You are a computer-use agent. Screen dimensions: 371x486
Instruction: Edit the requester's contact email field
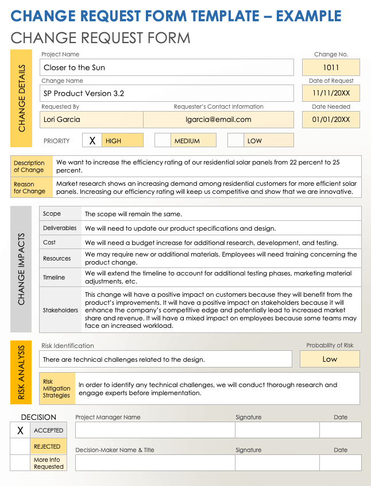(218, 120)
